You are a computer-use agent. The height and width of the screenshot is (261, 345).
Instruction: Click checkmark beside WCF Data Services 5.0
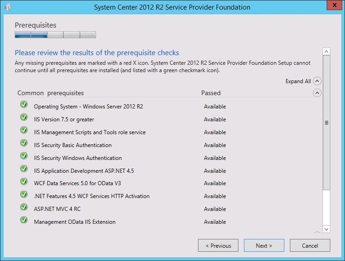(x=24, y=182)
